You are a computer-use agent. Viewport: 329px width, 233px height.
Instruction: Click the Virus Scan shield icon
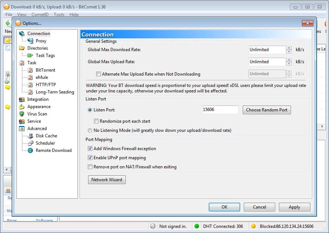[x=22, y=114]
